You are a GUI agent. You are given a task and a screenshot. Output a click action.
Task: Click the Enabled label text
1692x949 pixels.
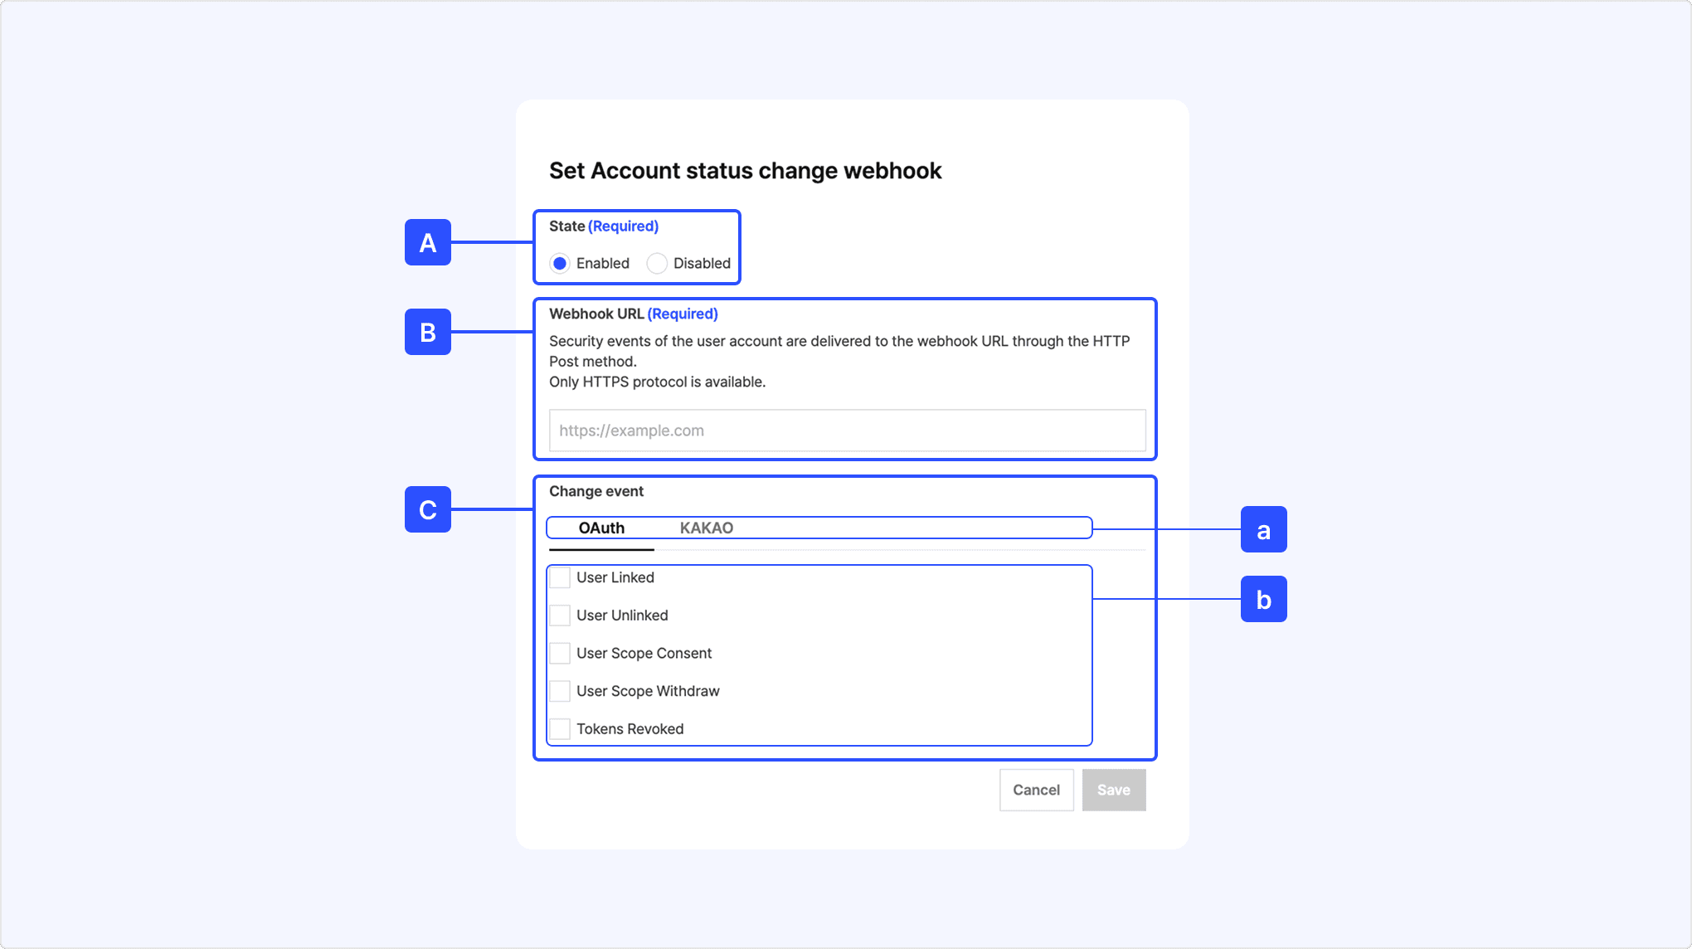click(x=603, y=264)
